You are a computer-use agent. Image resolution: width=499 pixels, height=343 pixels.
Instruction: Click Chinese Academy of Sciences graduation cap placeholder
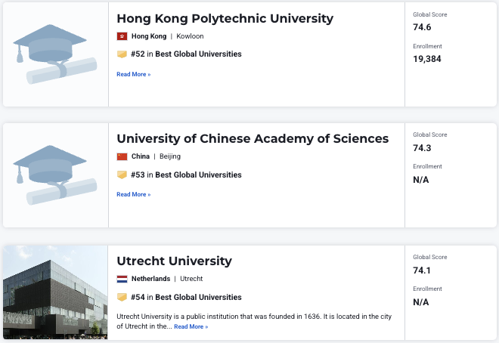point(55,175)
